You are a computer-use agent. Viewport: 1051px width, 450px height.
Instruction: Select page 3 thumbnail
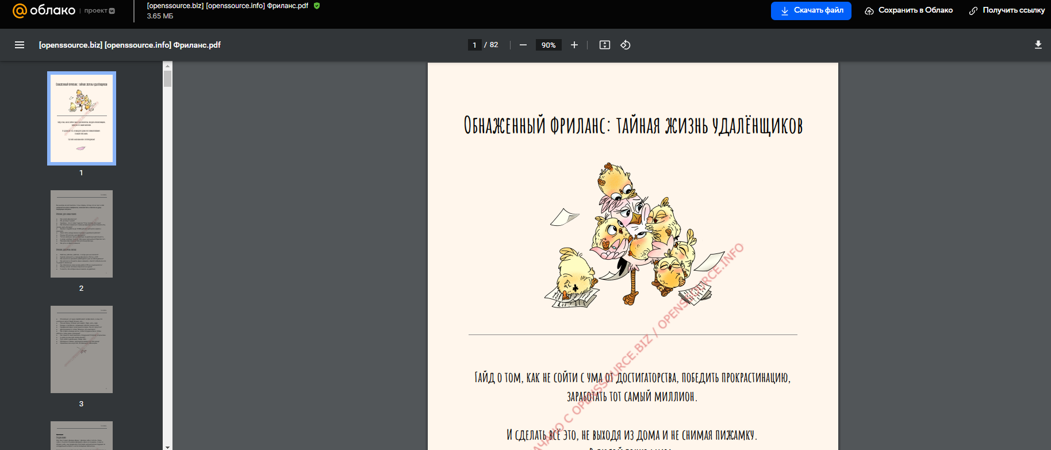(82, 349)
